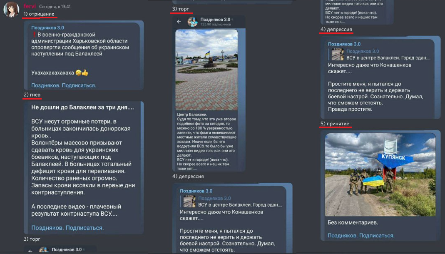This screenshot has width=445, height=254.
Task: Open the fervi username profile
Action: (x=30, y=6)
